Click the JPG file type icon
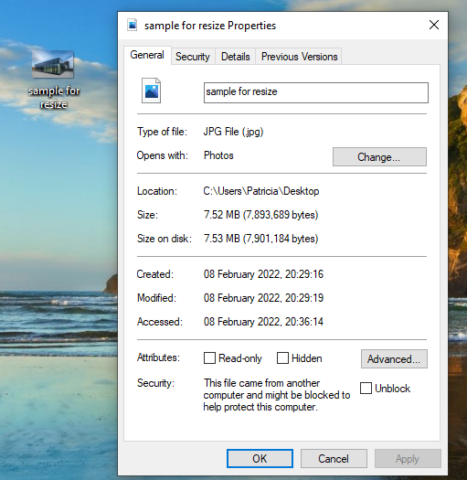 (151, 91)
